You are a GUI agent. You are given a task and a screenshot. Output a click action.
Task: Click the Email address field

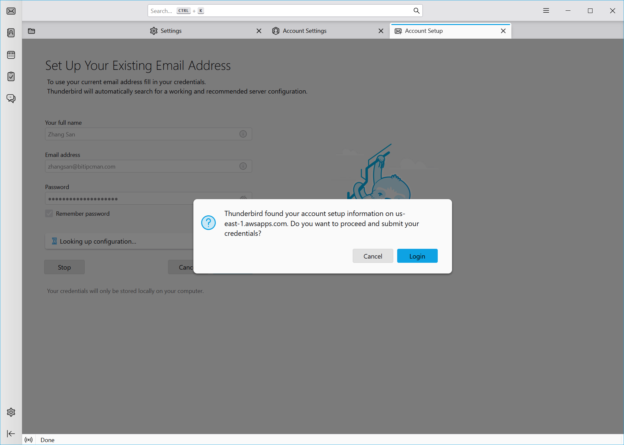[x=148, y=166]
